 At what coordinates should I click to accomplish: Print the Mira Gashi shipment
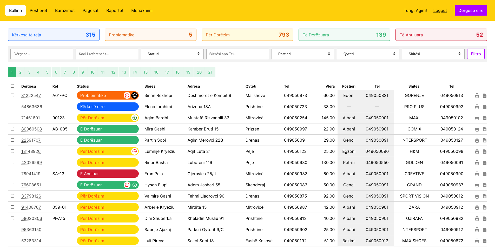point(477,129)
